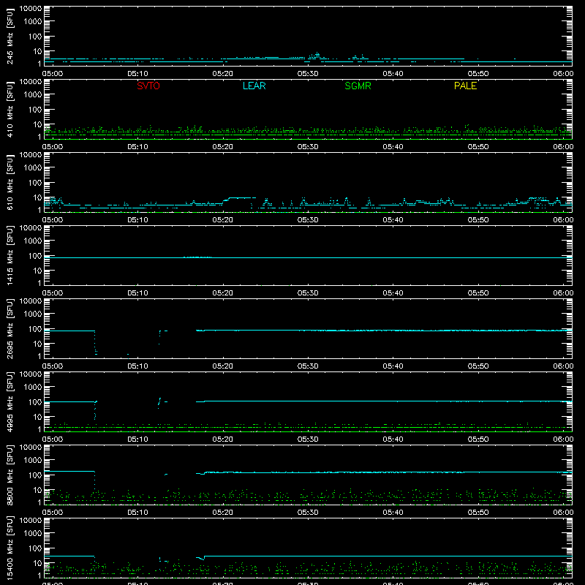Click the 100 tick value on 1415 MHz axis

tap(35, 256)
